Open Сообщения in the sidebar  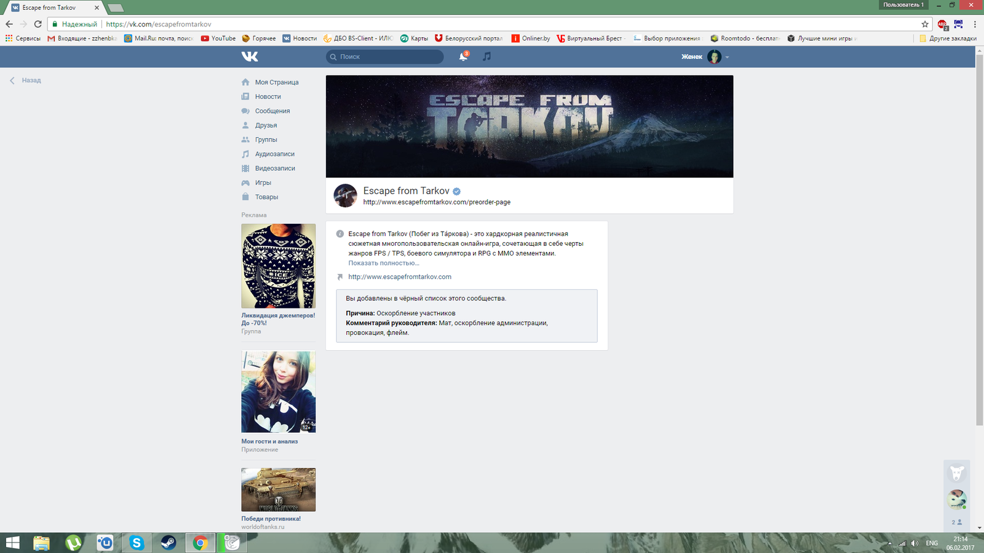click(272, 111)
